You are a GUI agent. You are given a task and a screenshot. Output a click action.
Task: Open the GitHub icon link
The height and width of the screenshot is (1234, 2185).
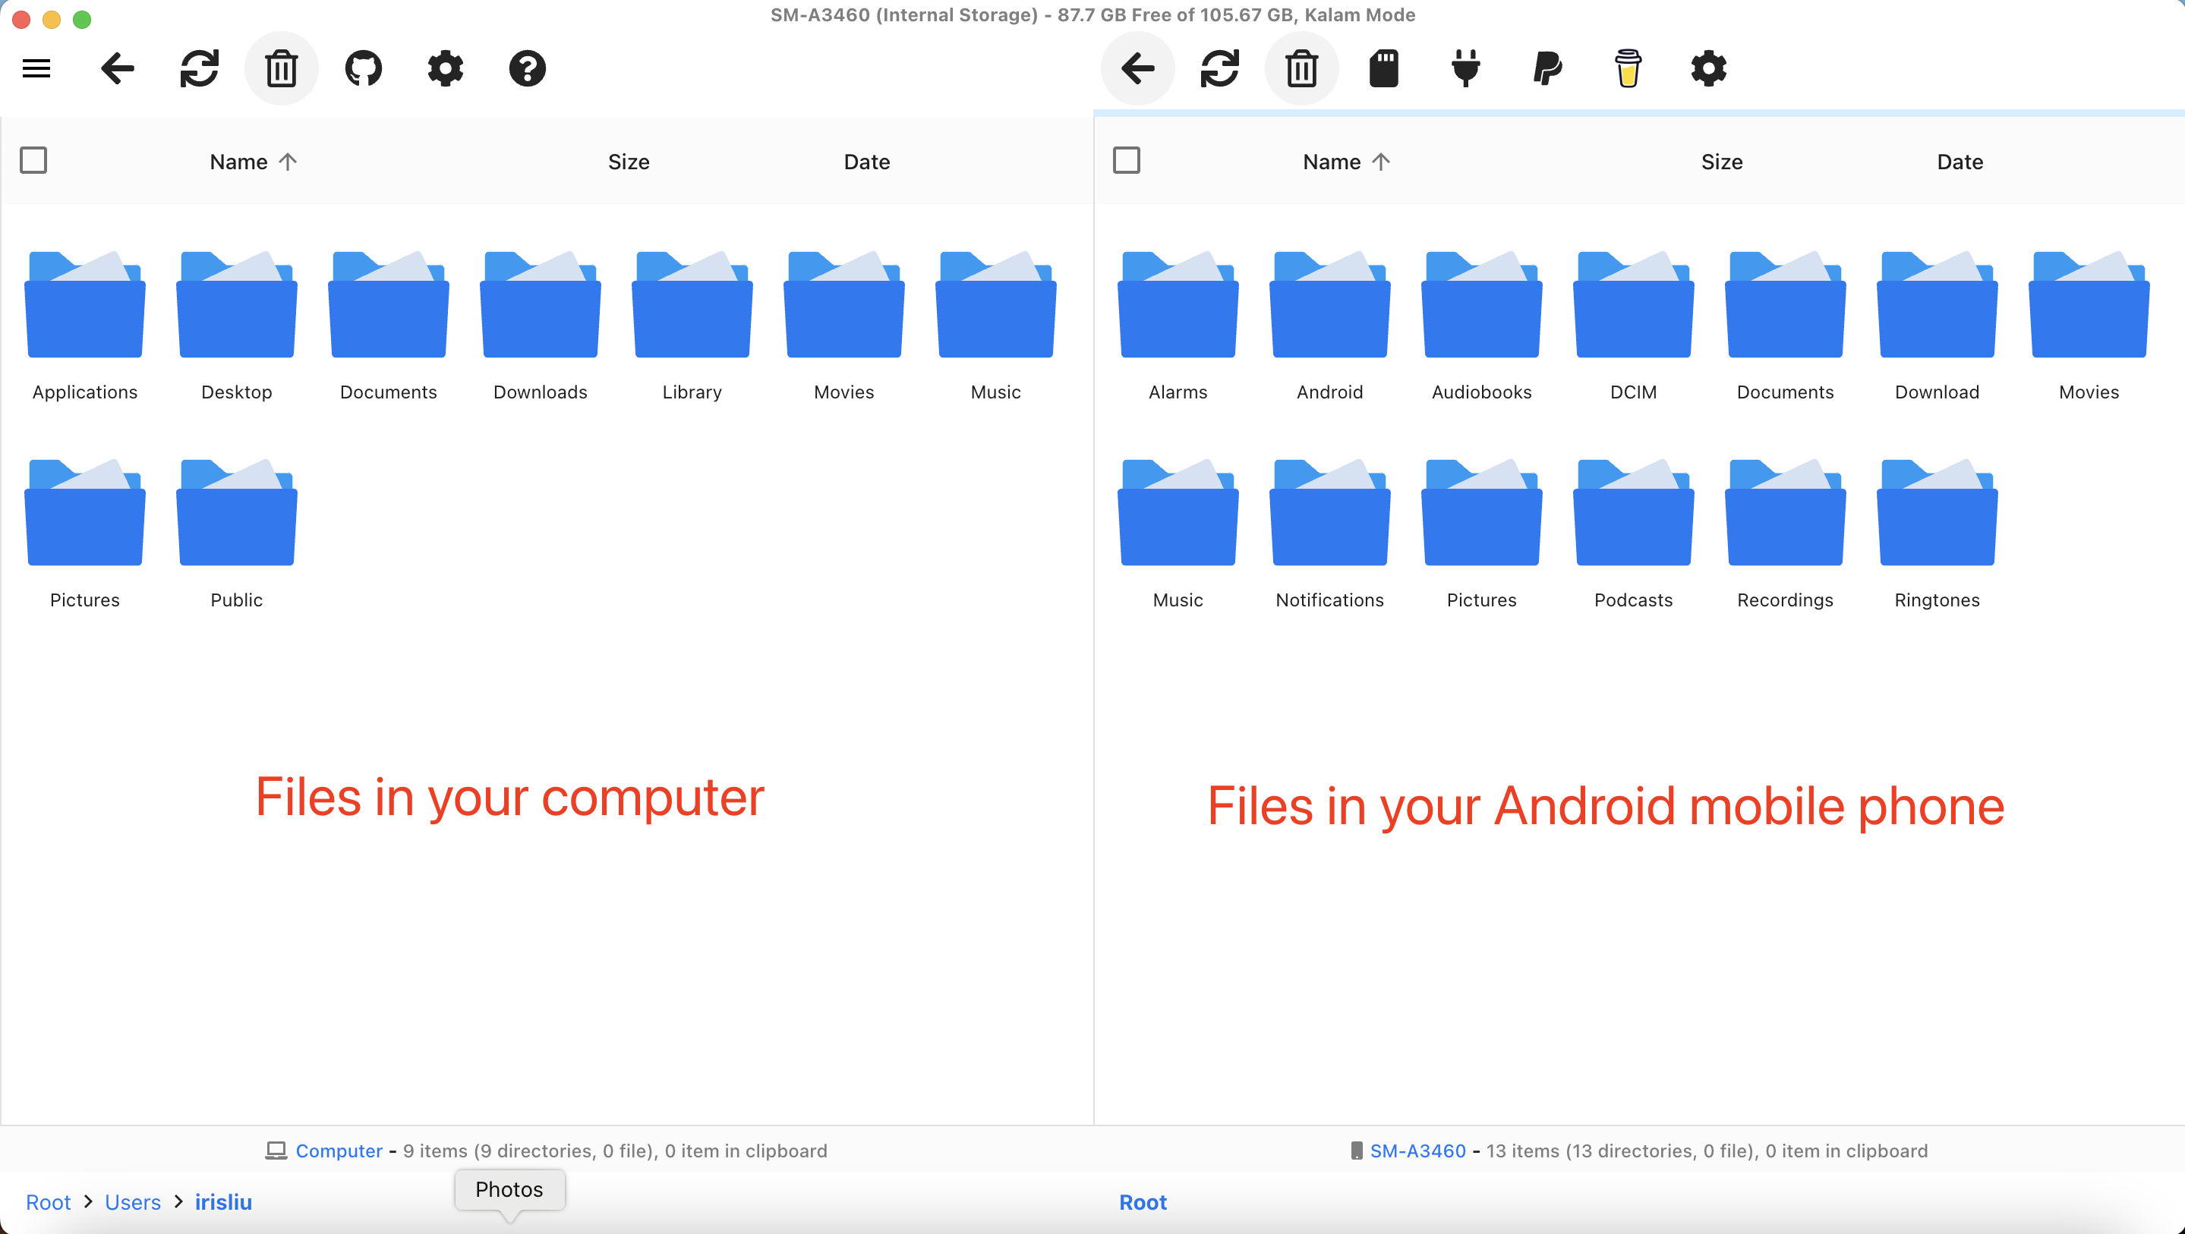(x=363, y=68)
